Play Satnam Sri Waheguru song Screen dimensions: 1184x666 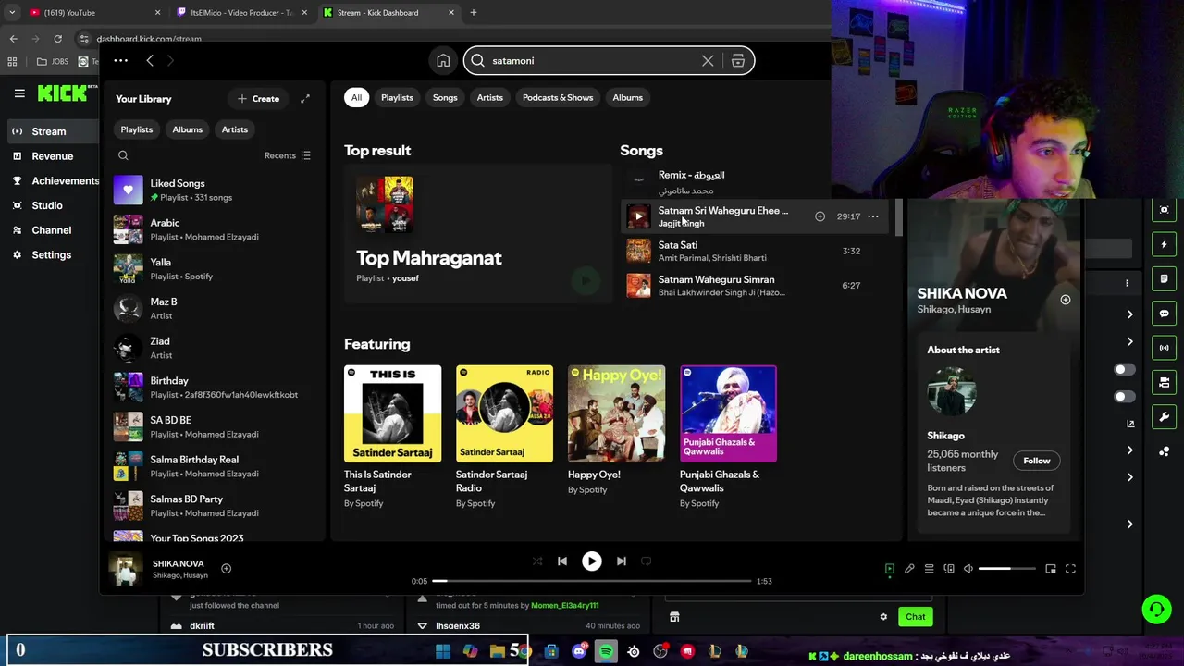tap(638, 216)
